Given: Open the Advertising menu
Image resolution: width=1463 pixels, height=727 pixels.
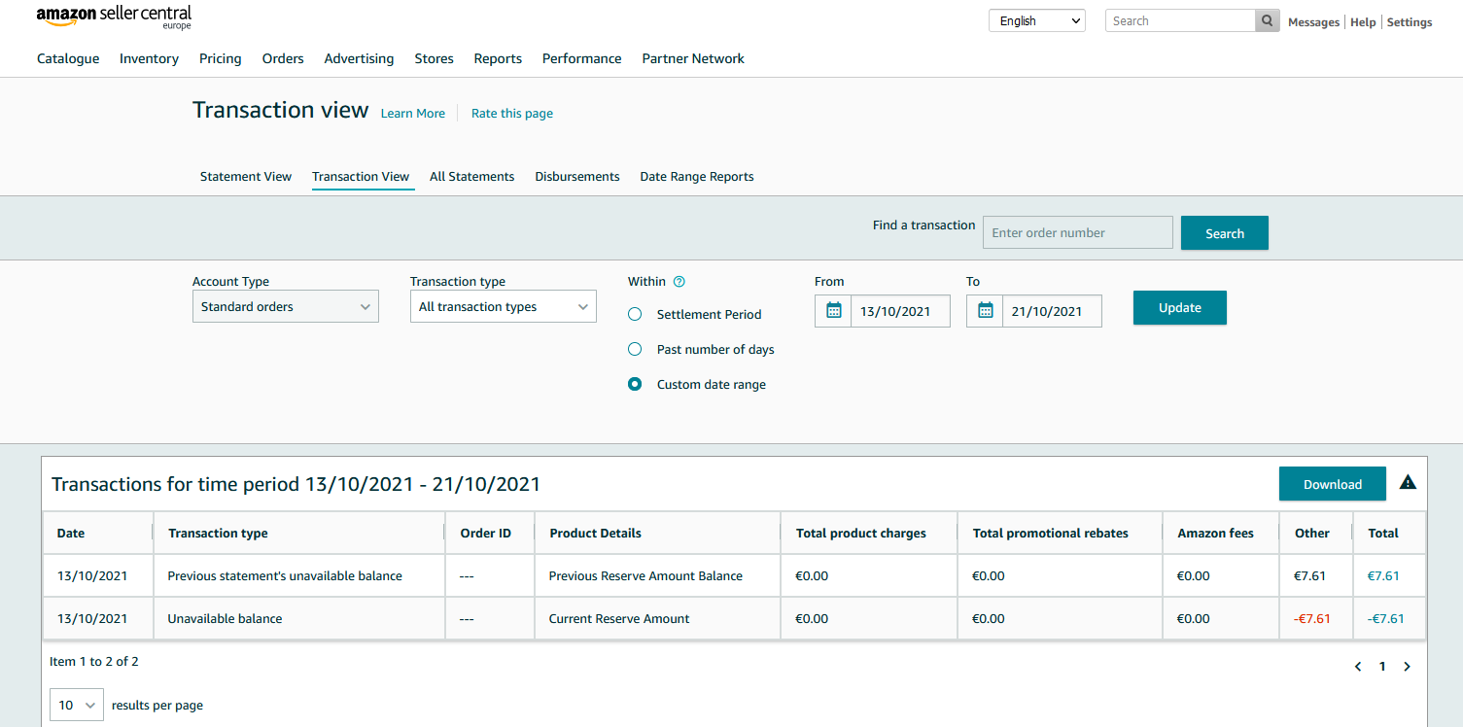Looking at the screenshot, I should pos(359,58).
